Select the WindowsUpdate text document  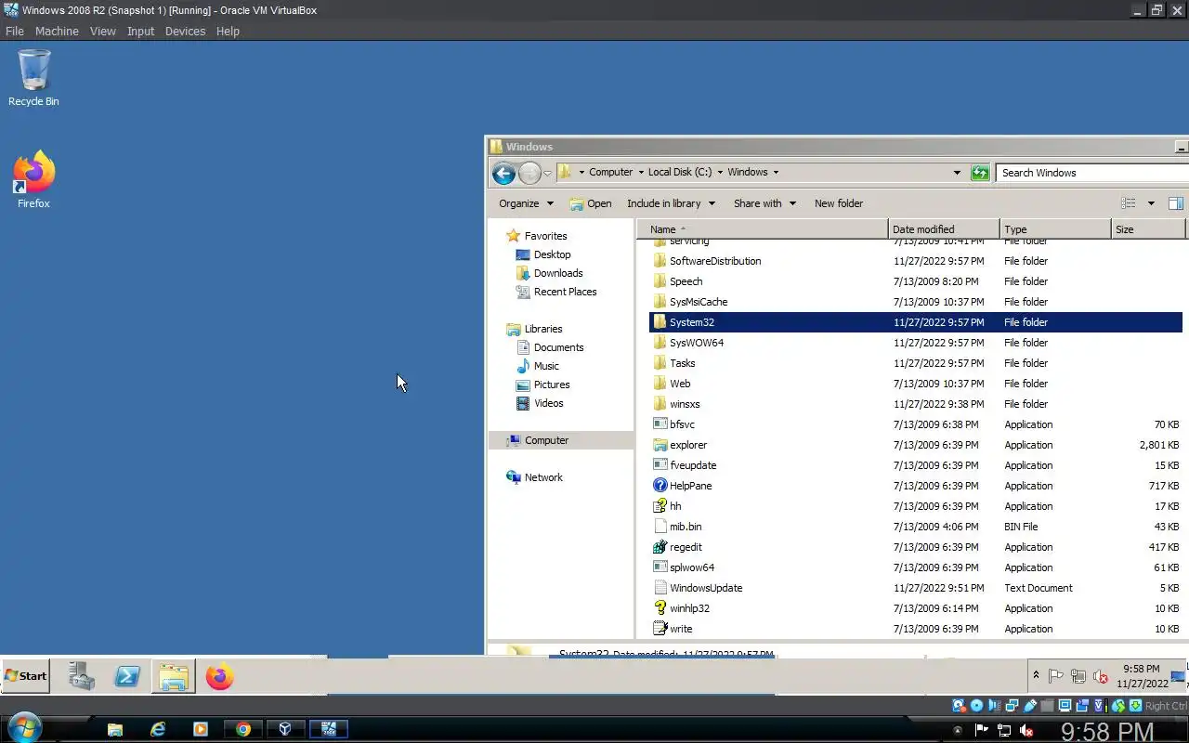point(915,588)
